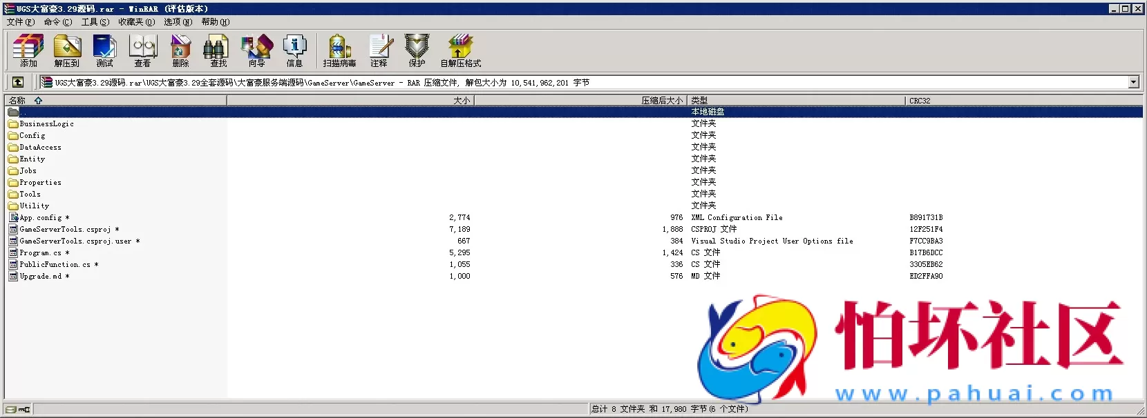Viewport: 1147px width, 418px height.
Task: Sort by 大小 column header
Action: point(350,101)
